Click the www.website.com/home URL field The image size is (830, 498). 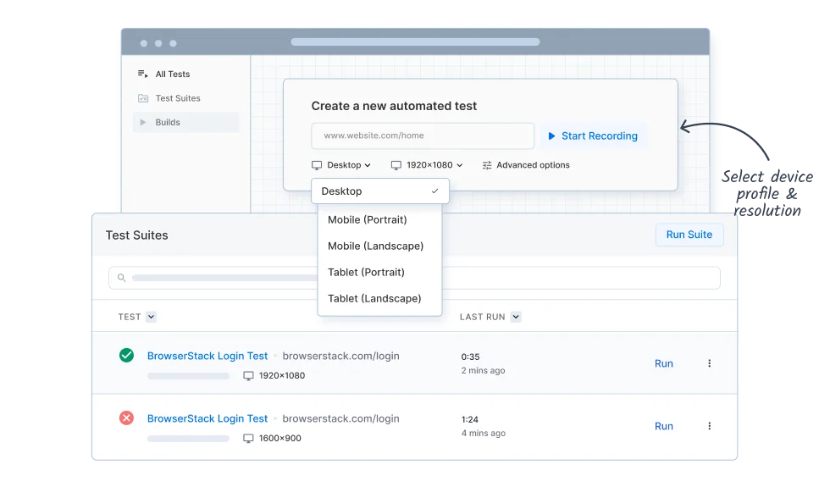tap(422, 136)
